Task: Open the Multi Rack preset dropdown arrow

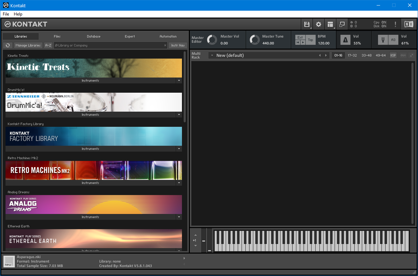Action: [212, 55]
